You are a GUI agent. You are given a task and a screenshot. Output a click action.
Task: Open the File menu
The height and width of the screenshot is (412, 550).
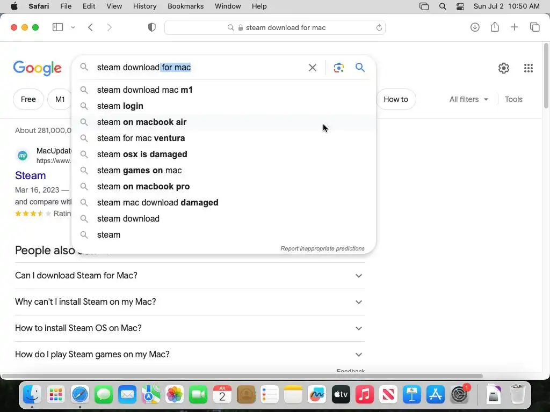66,6
